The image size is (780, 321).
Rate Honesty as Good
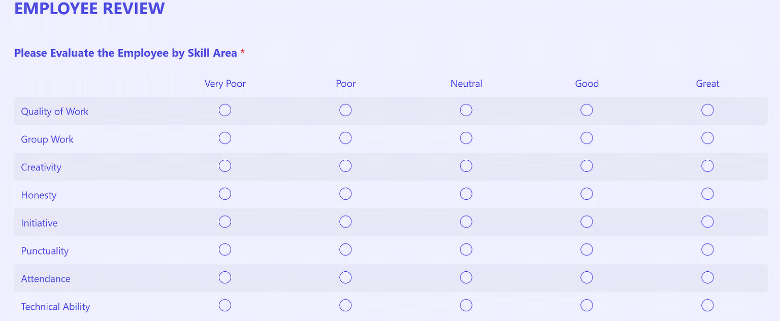(587, 194)
